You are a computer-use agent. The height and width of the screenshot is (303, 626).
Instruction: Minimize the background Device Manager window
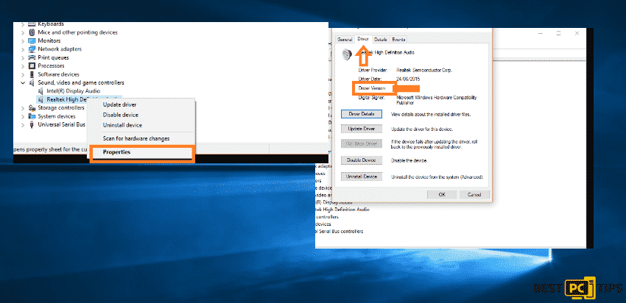pyautogui.click(x=541, y=34)
